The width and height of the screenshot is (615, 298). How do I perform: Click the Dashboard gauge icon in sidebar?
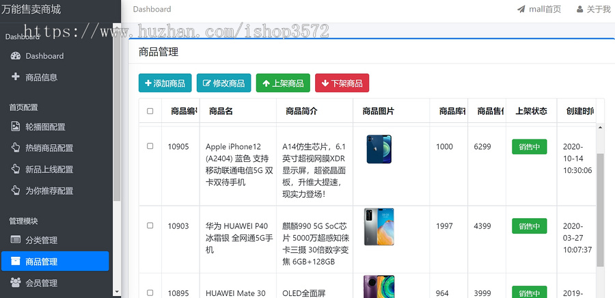tap(15, 55)
